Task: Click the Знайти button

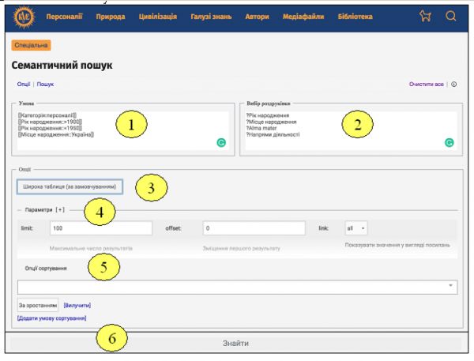Action: point(235,344)
